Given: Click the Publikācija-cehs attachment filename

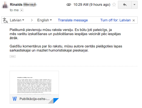Looking at the screenshot, I should 35,99.
